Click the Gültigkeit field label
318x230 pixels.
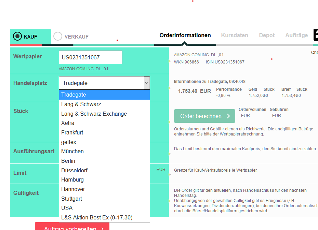[x=26, y=193]
